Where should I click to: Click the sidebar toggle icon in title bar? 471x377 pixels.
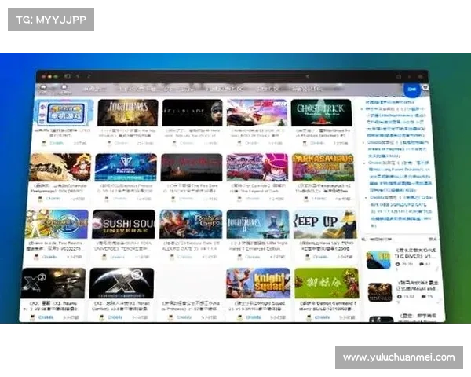click(x=67, y=76)
